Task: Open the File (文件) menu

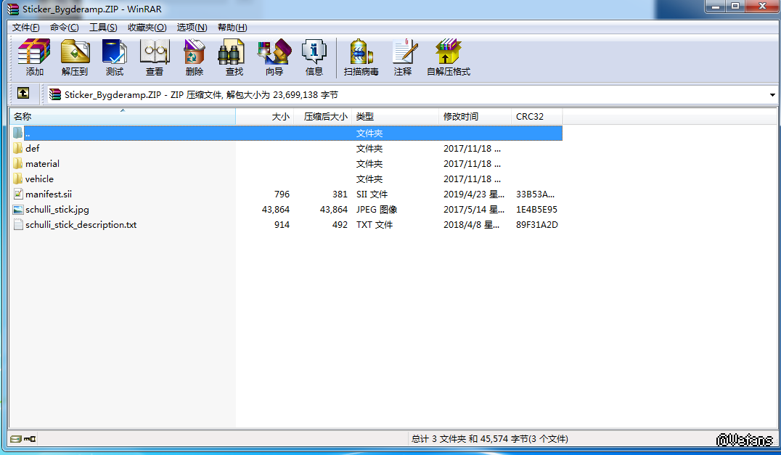Action: coord(26,28)
